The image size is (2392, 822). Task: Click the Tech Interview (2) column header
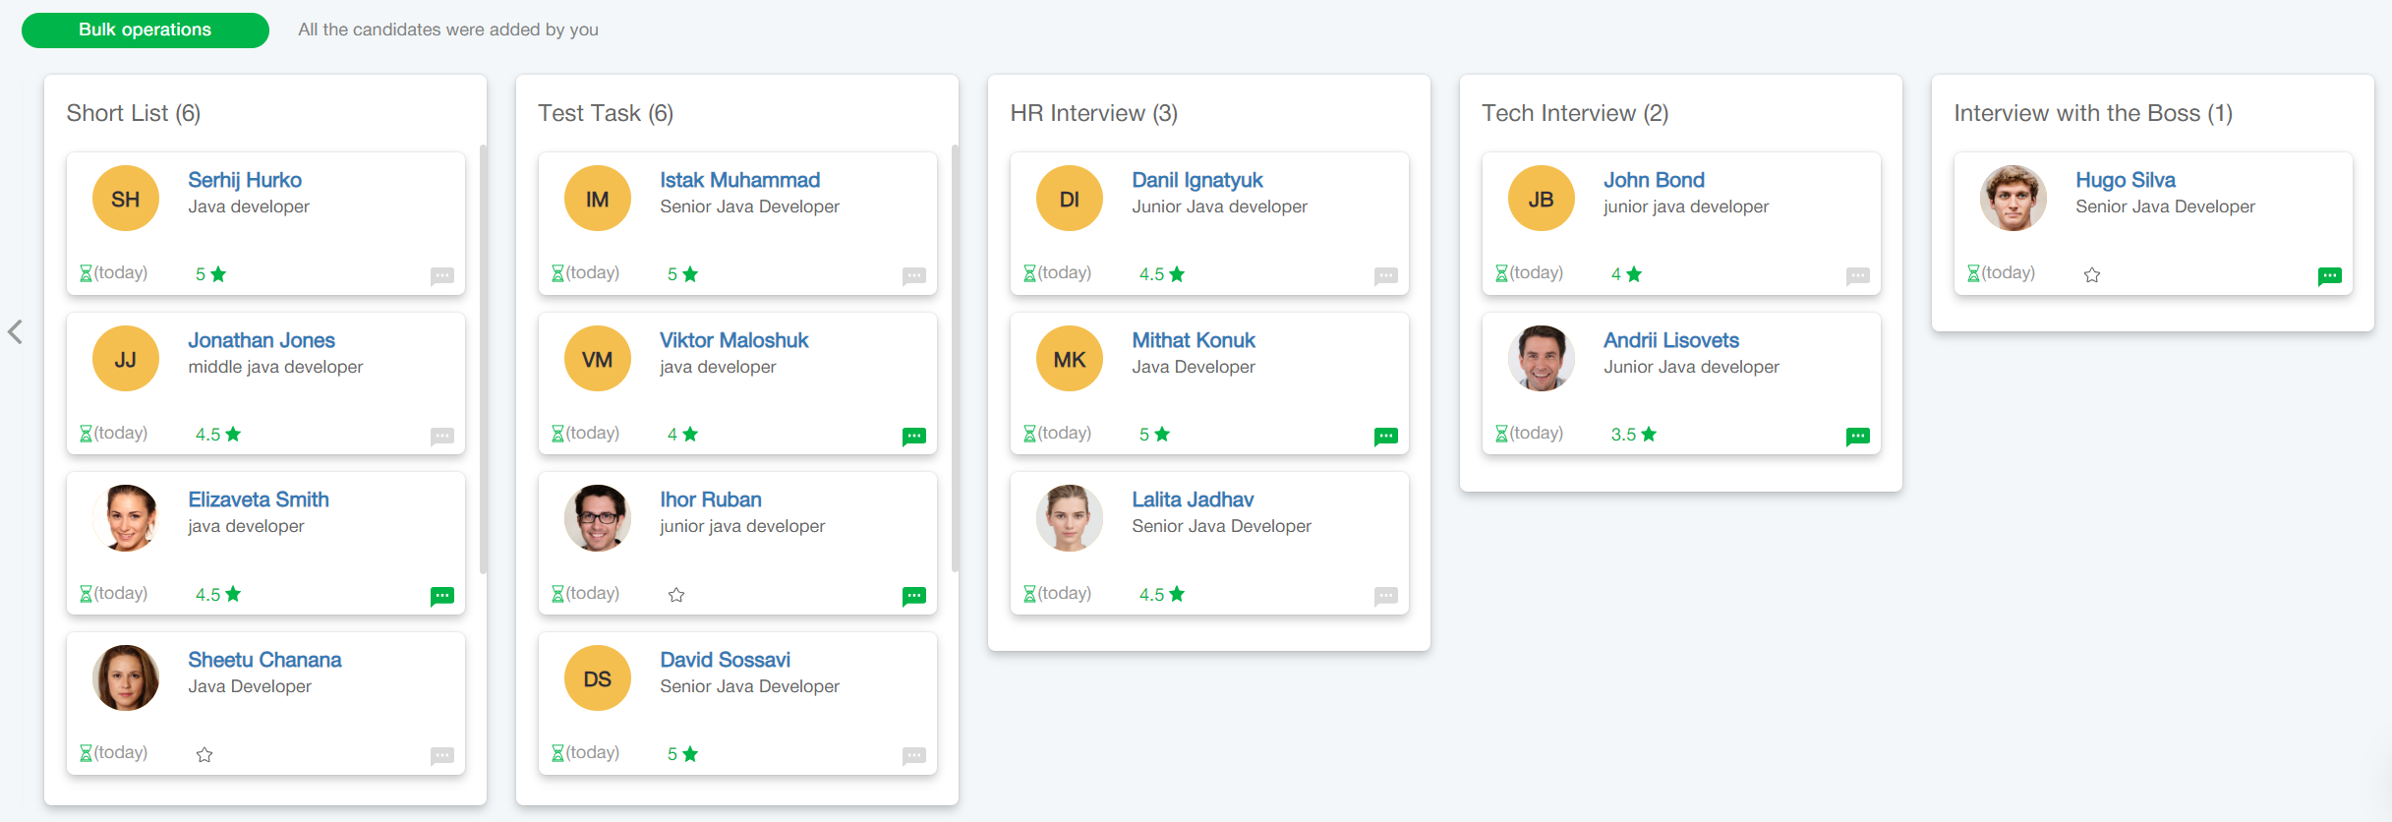1574,114
